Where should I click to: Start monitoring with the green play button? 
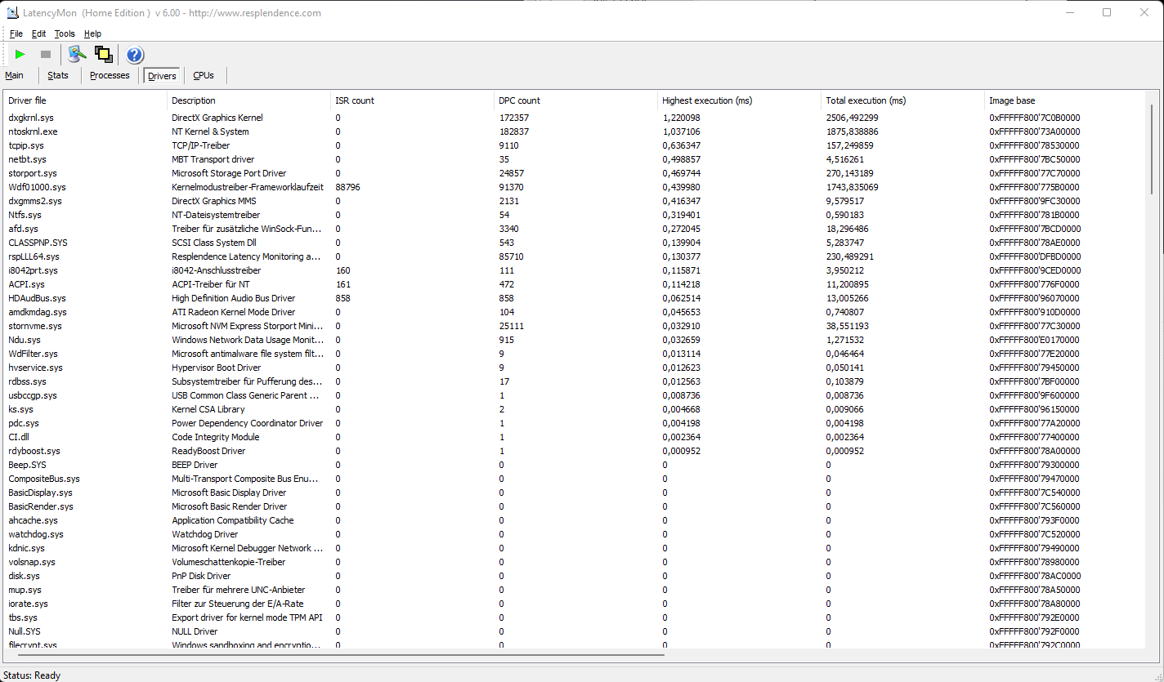pos(20,55)
